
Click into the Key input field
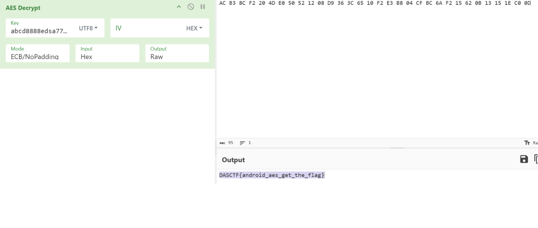39,31
